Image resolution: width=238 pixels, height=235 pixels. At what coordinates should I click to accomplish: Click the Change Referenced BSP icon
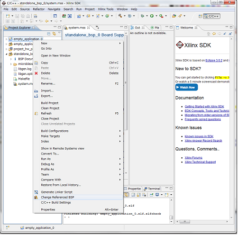36,198
